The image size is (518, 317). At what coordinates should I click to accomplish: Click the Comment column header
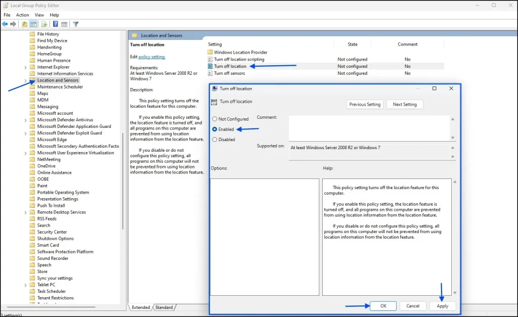pos(408,44)
